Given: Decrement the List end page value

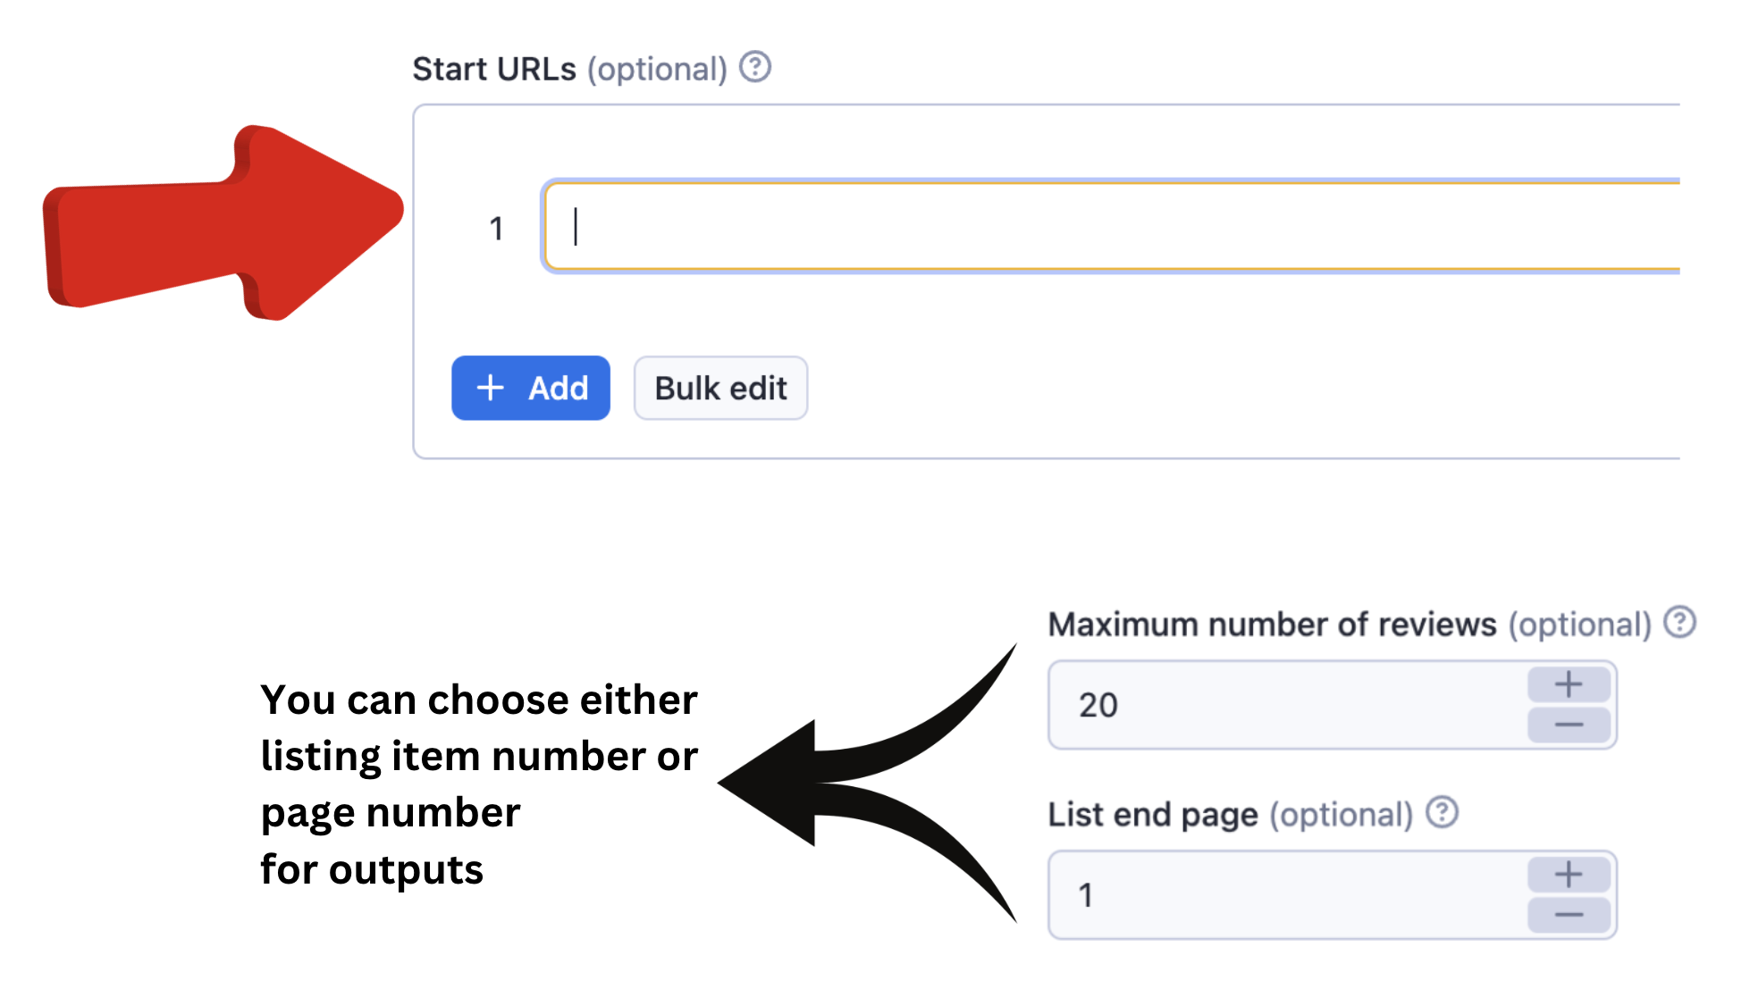Looking at the screenshot, I should (x=1569, y=915).
